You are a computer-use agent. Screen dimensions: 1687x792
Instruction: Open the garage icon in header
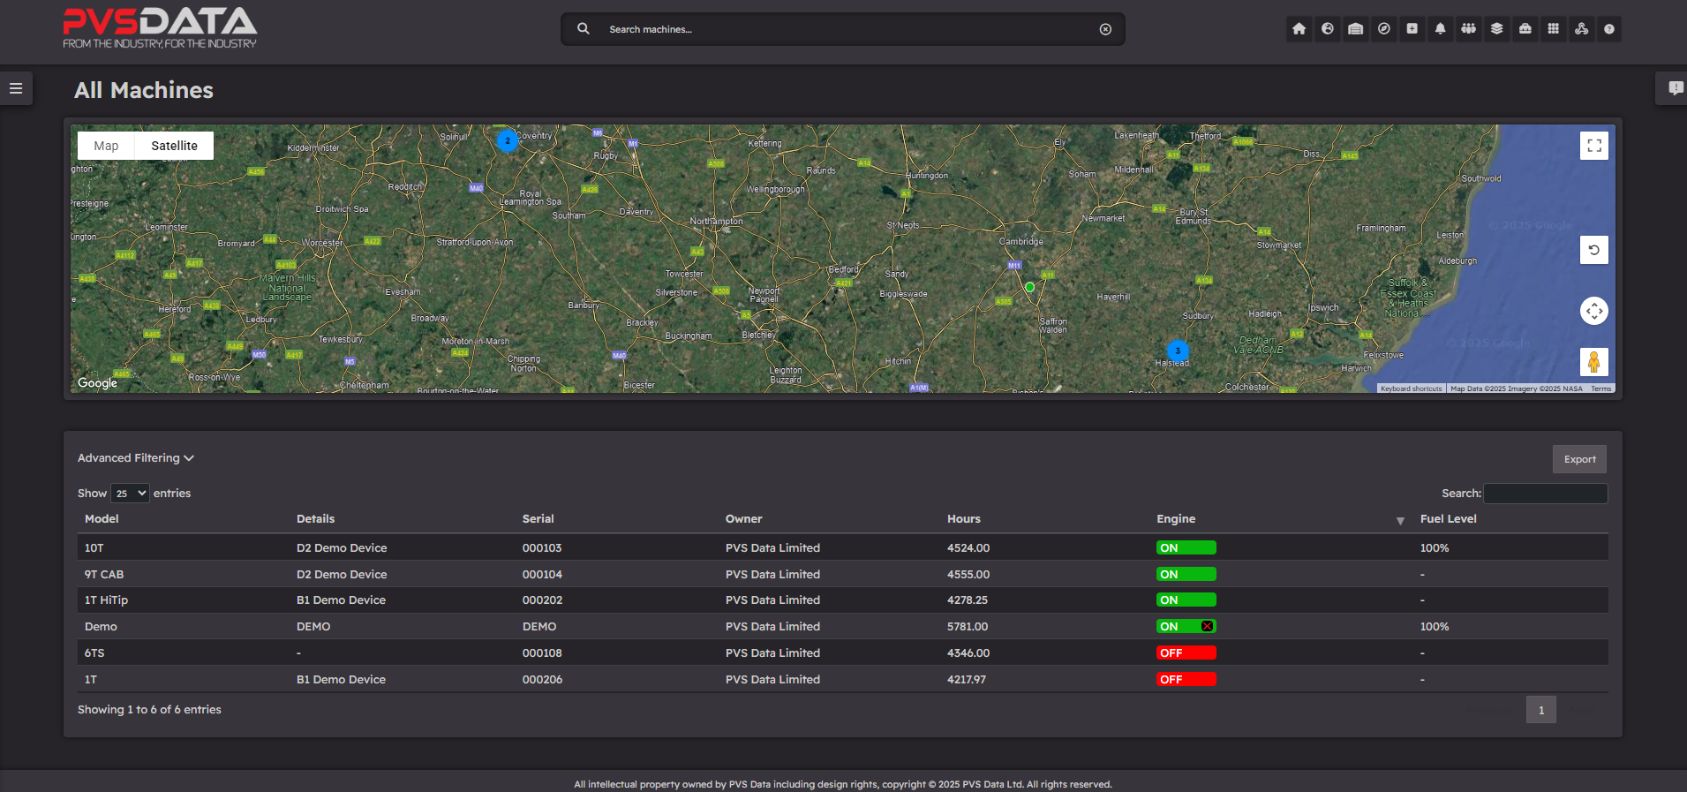coord(1355,29)
